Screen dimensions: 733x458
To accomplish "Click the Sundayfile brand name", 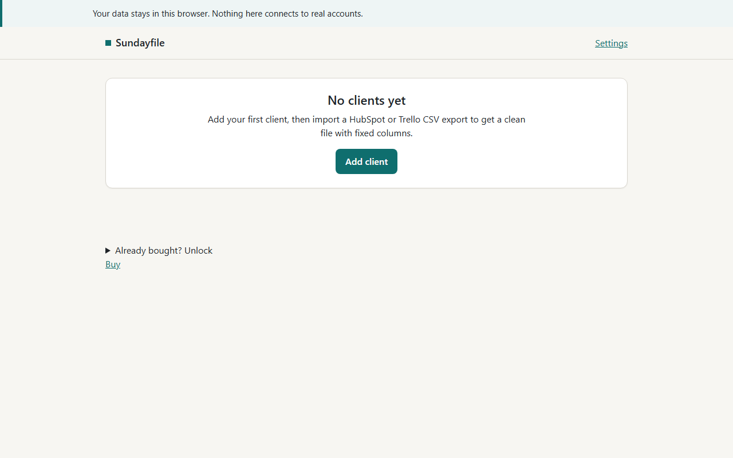I will click(140, 43).
